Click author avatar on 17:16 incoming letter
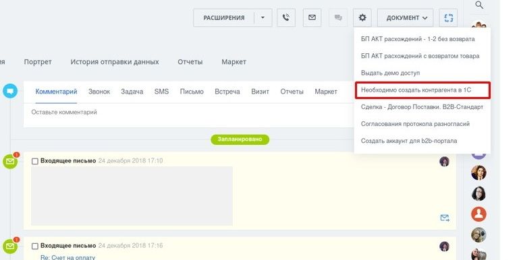This screenshot has height=260, width=521. [444, 246]
